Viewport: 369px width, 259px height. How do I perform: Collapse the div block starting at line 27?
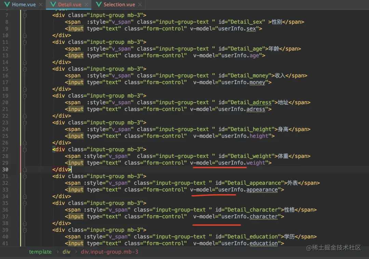click(x=25, y=150)
